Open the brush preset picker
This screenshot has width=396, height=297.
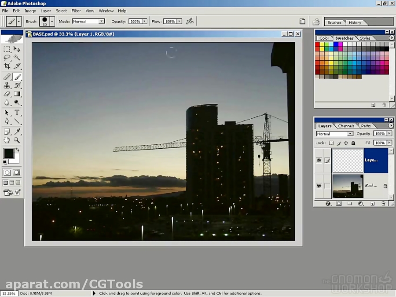click(51, 21)
